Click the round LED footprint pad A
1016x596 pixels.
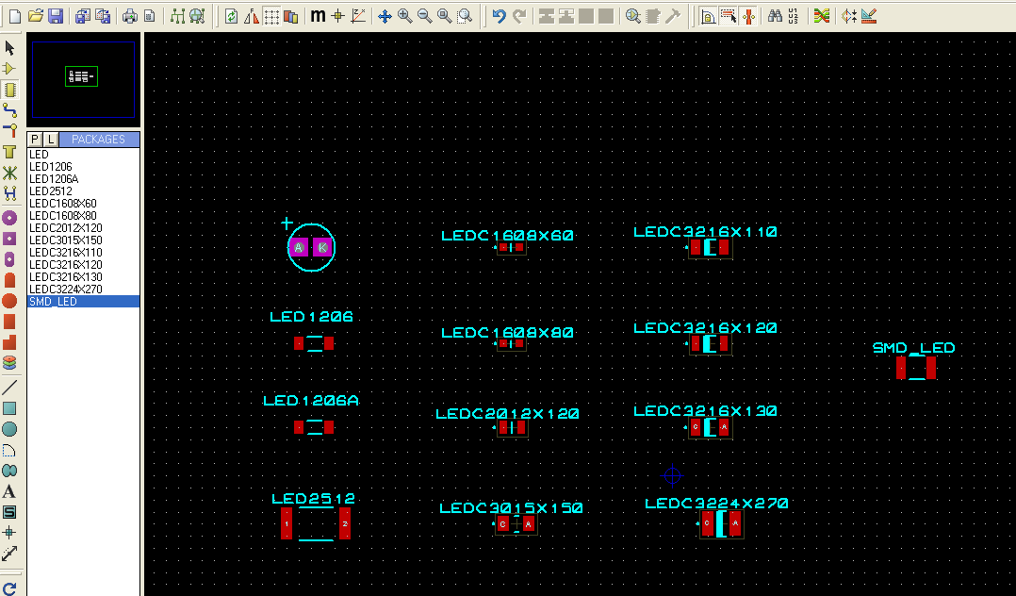pyautogui.click(x=299, y=247)
